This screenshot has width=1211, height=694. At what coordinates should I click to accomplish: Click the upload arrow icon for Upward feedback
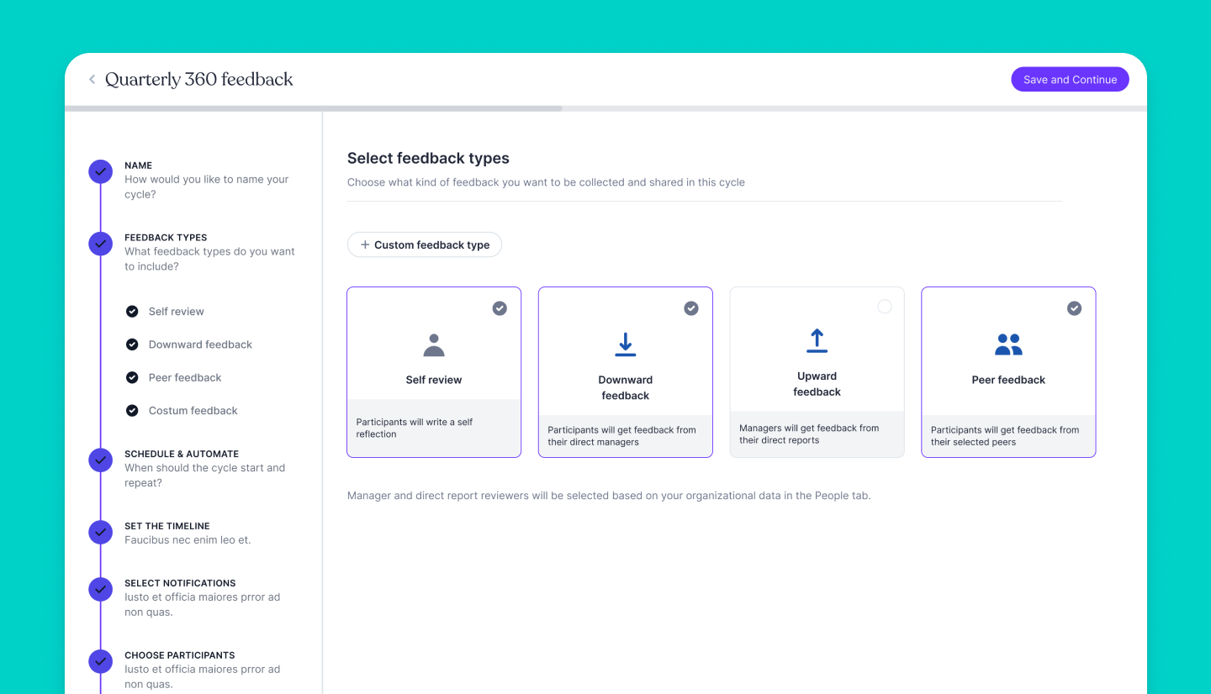coord(817,340)
